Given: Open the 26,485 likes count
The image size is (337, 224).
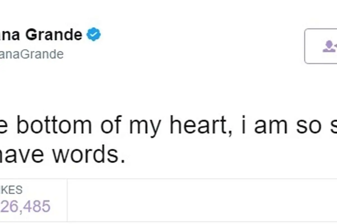Looking at the screenshot, I should 25,206.
